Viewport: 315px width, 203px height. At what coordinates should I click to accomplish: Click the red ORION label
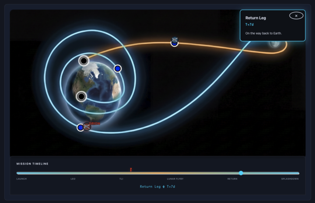[94, 124]
